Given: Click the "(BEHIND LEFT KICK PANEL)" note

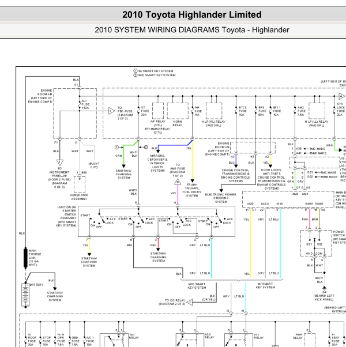Looking at the screenshot, I should [x=324, y=297].
